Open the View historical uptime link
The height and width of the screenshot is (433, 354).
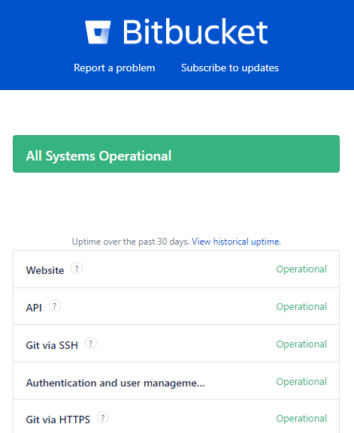(236, 242)
